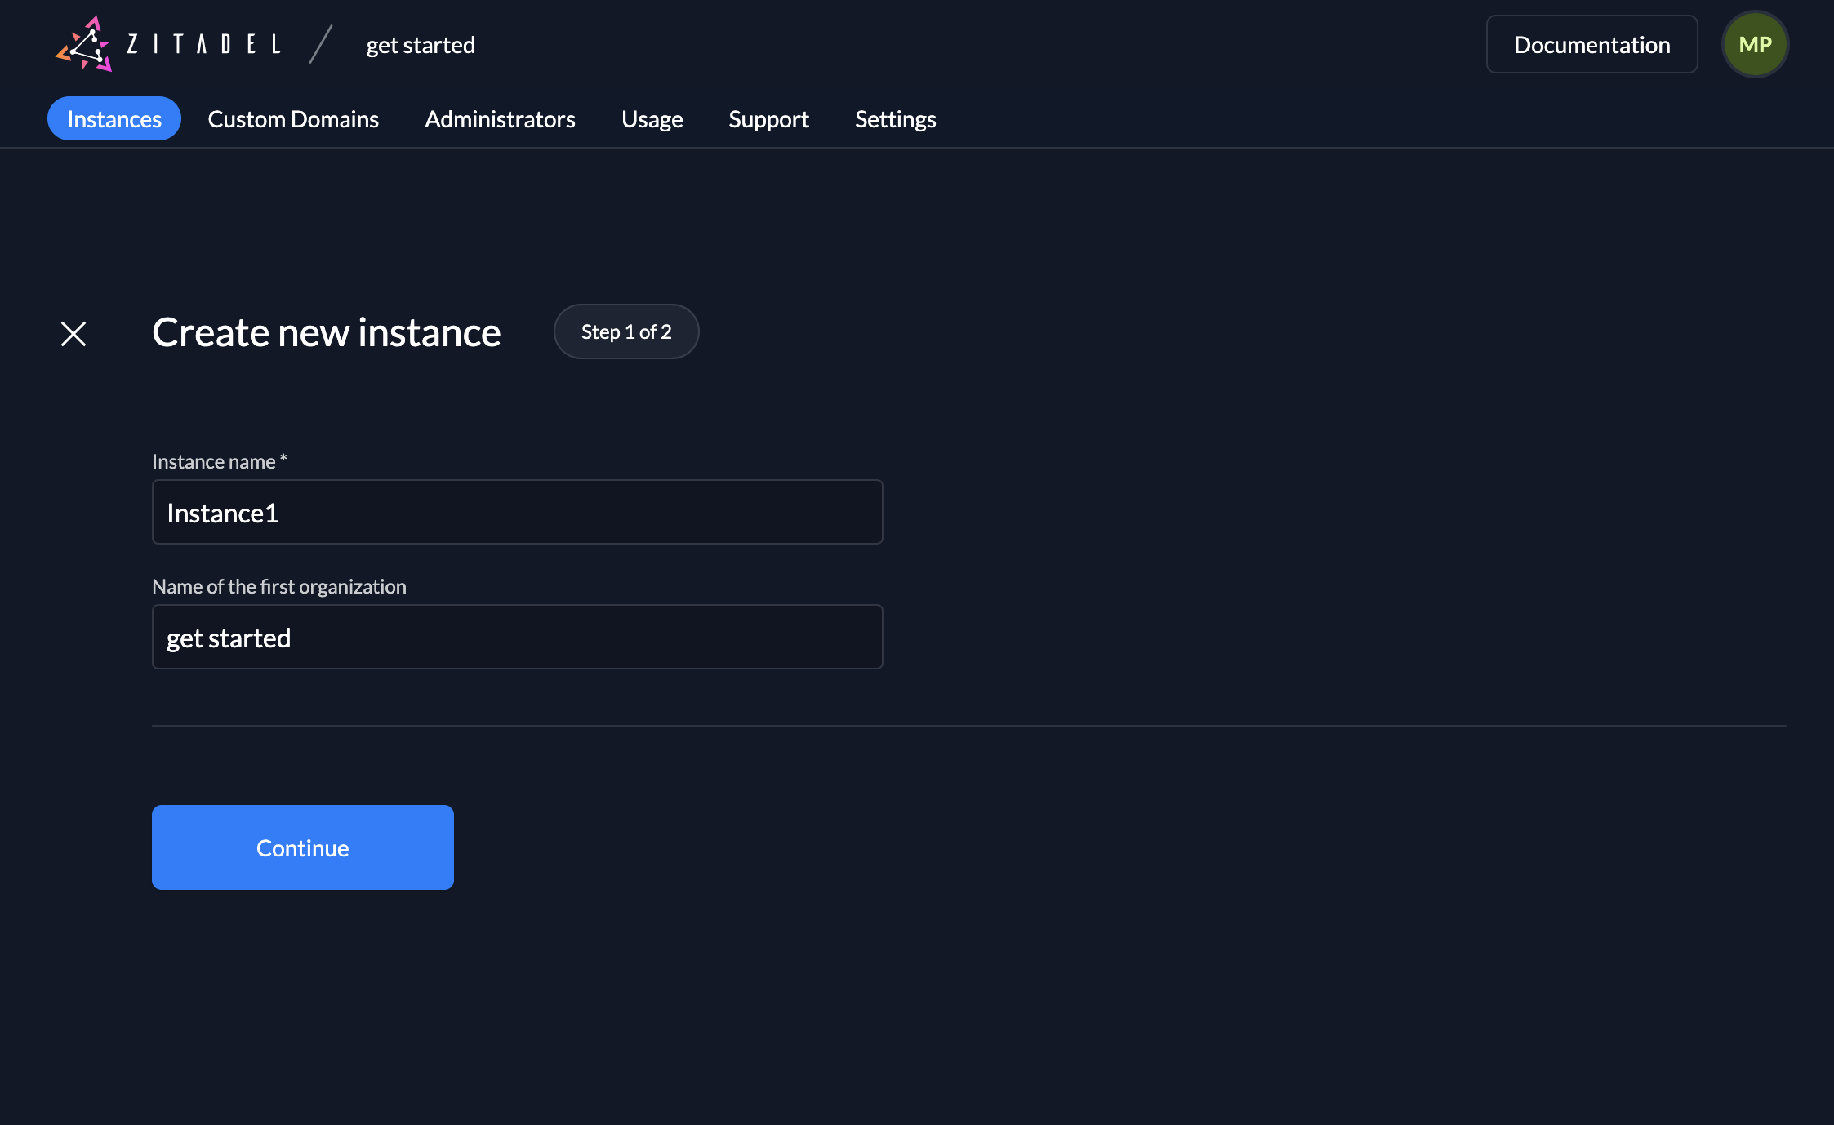Click the Create new instance heading
Viewport: 1834px width, 1125px height.
[327, 332]
